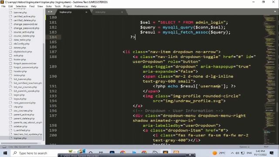Open banner.php in the sidebar
The height and width of the screenshot is (157, 279).
pos(20,13)
